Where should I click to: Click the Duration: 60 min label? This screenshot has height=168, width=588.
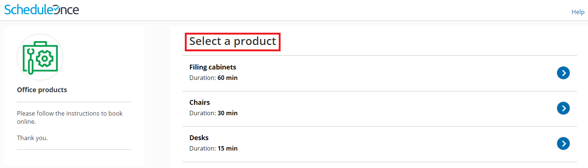pyautogui.click(x=213, y=78)
